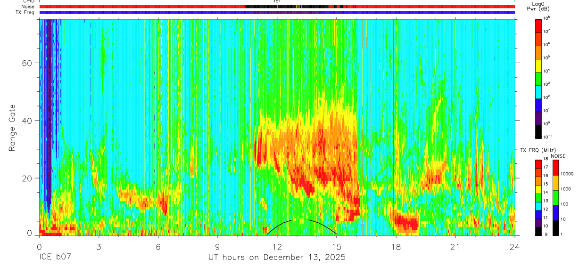Click the cyan 12–13 MHz TX FRQ swatch
Viewport: 579px width, 267px height.
[539, 206]
